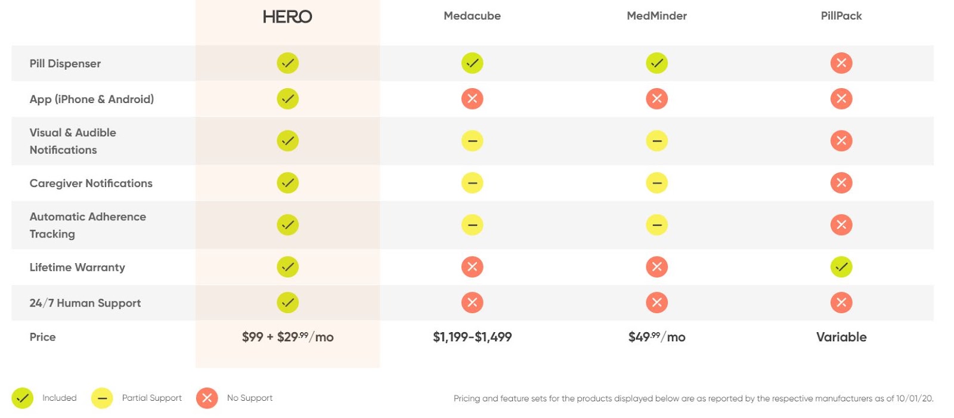Click Medacube's $1,199-$1,499 price text
The height and width of the screenshot is (418, 954).
(472, 337)
